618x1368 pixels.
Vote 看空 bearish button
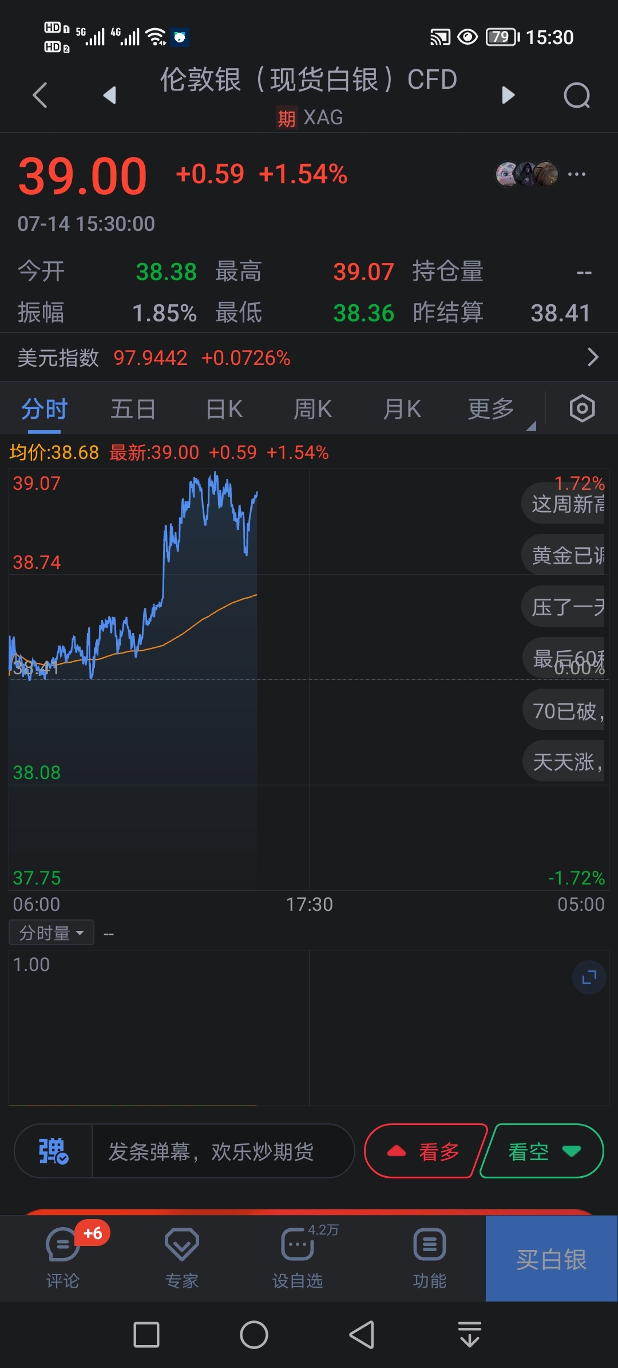[542, 1151]
